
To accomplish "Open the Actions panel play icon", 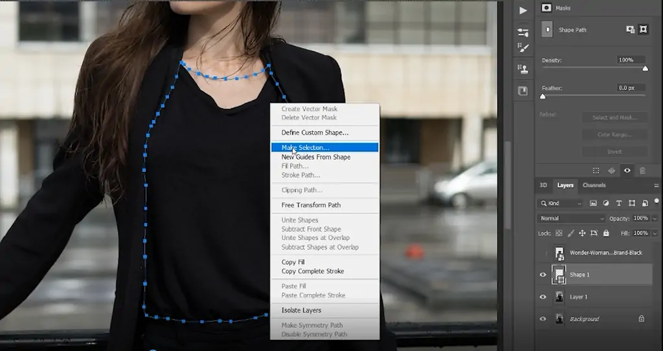I will tap(523, 10).
